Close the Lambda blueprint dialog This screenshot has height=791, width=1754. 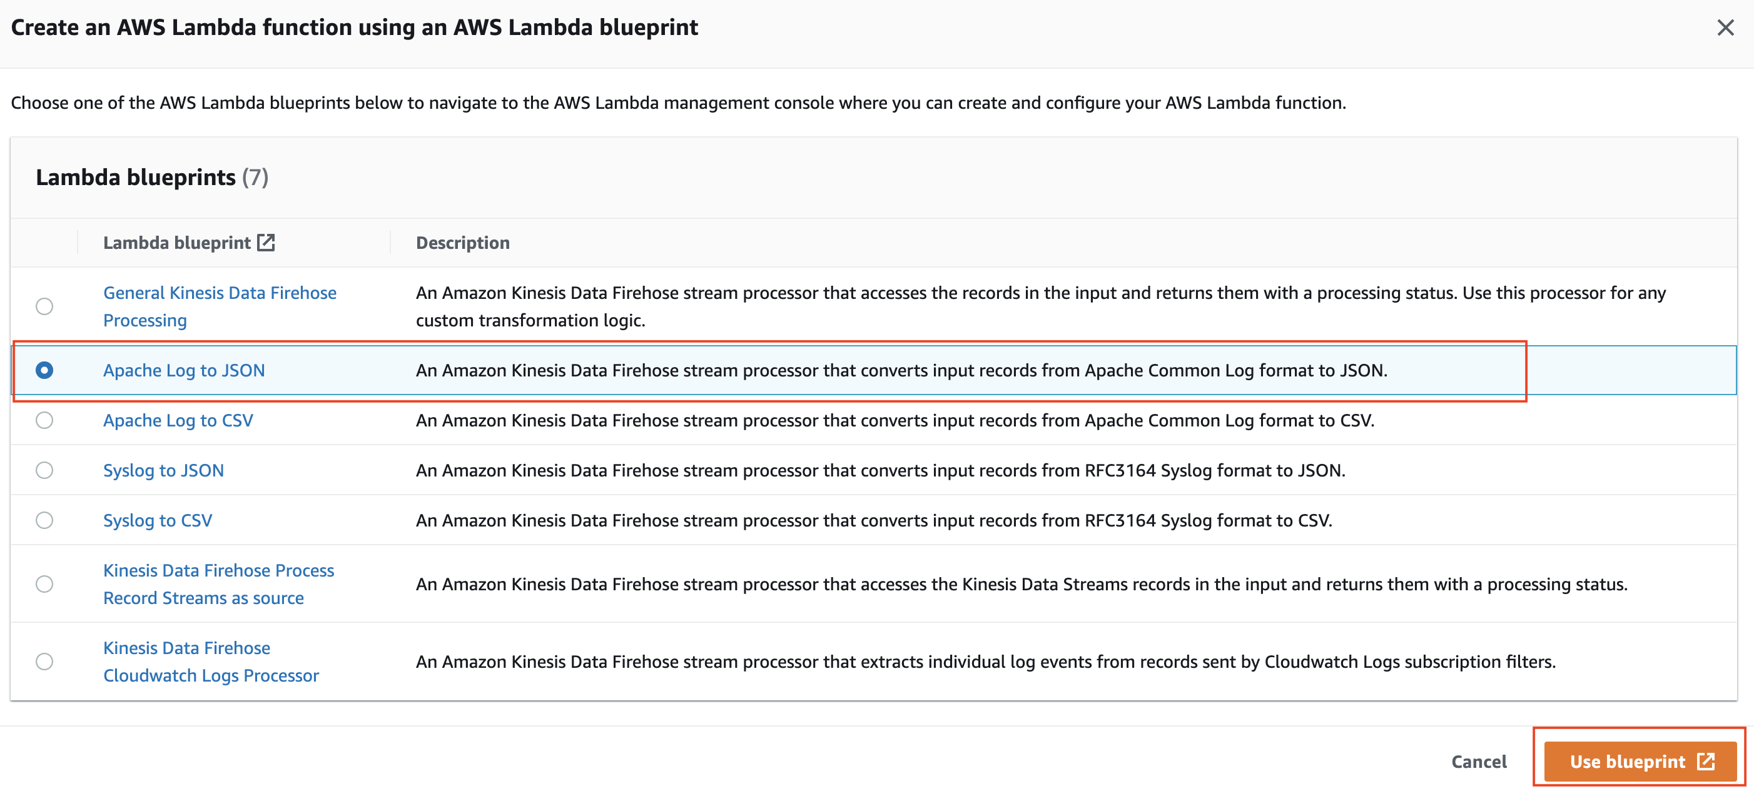pyautogui.click(x=1725, y=28)
